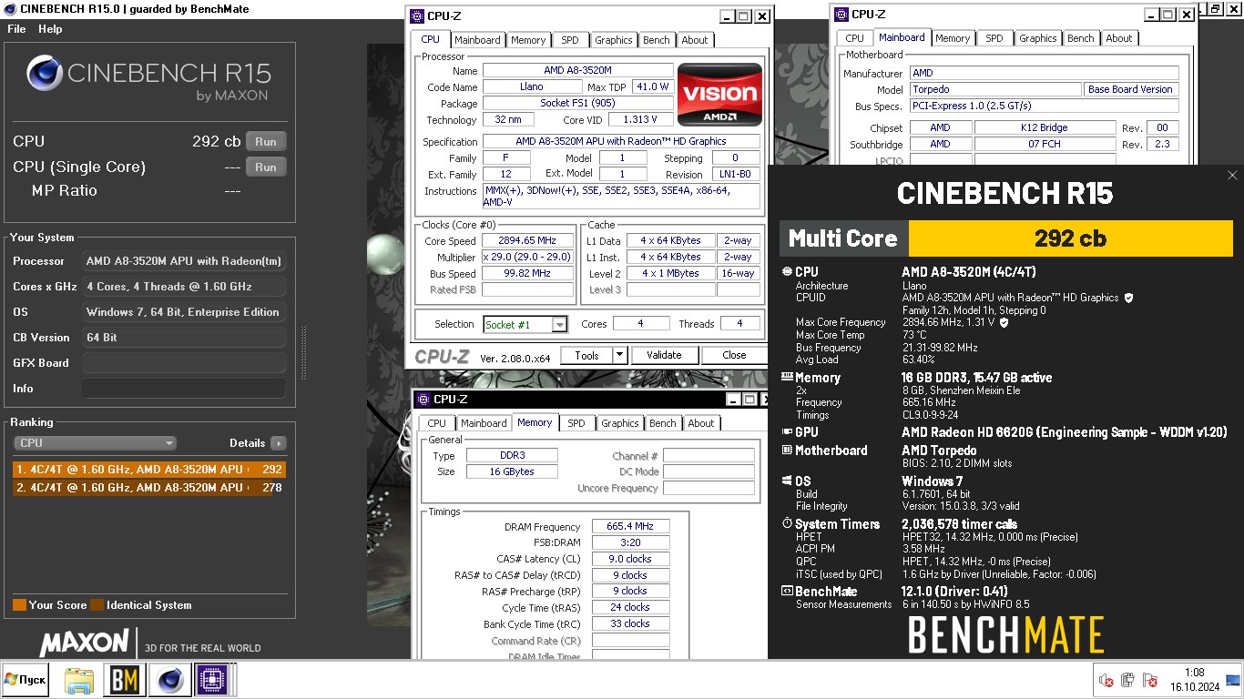
Task: Click the Cinebench R15 sphere logo
Action: [44, 74]
